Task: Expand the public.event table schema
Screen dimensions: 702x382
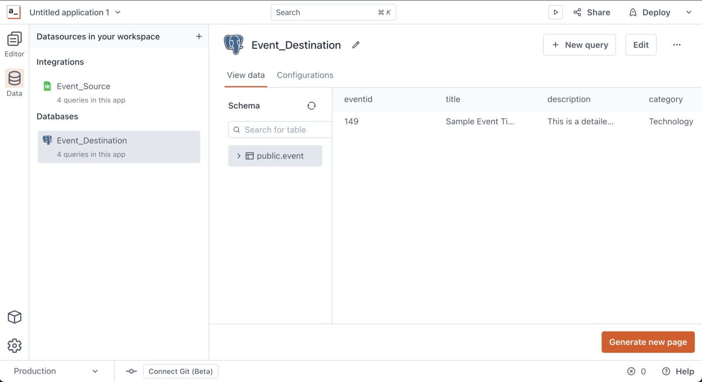Action: coord(239,156)
